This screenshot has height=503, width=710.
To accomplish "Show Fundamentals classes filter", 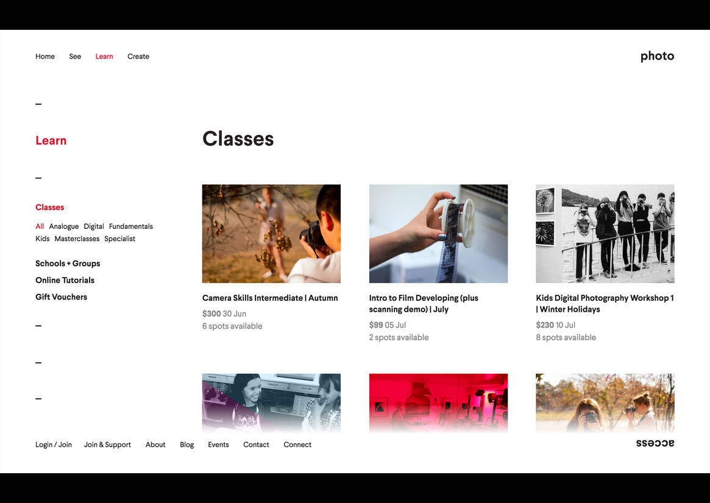I will tap(131, 227).
